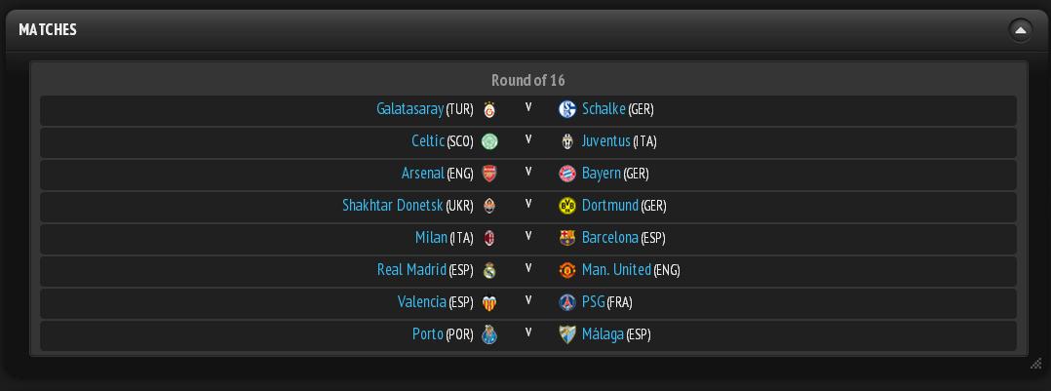Open the Real Madrid team link
Viewport: 1051px width, 391px height.
(x=411, y=270)
